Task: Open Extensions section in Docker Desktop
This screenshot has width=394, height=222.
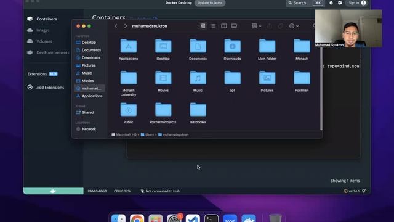Action: pos(42,74)
